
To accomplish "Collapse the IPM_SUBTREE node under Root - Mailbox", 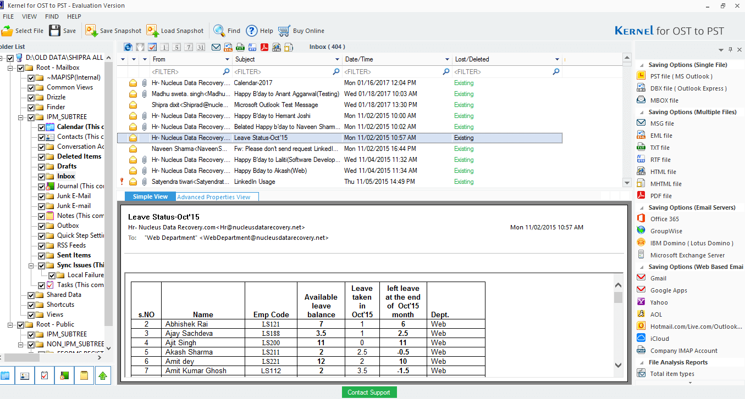I will [21, 117].
